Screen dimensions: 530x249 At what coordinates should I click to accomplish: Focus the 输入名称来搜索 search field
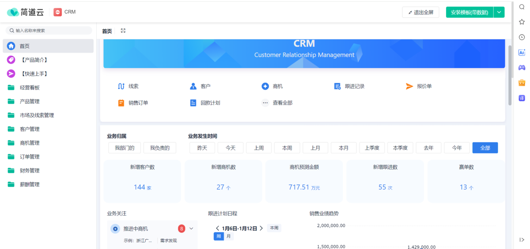[x=49, y=31]
